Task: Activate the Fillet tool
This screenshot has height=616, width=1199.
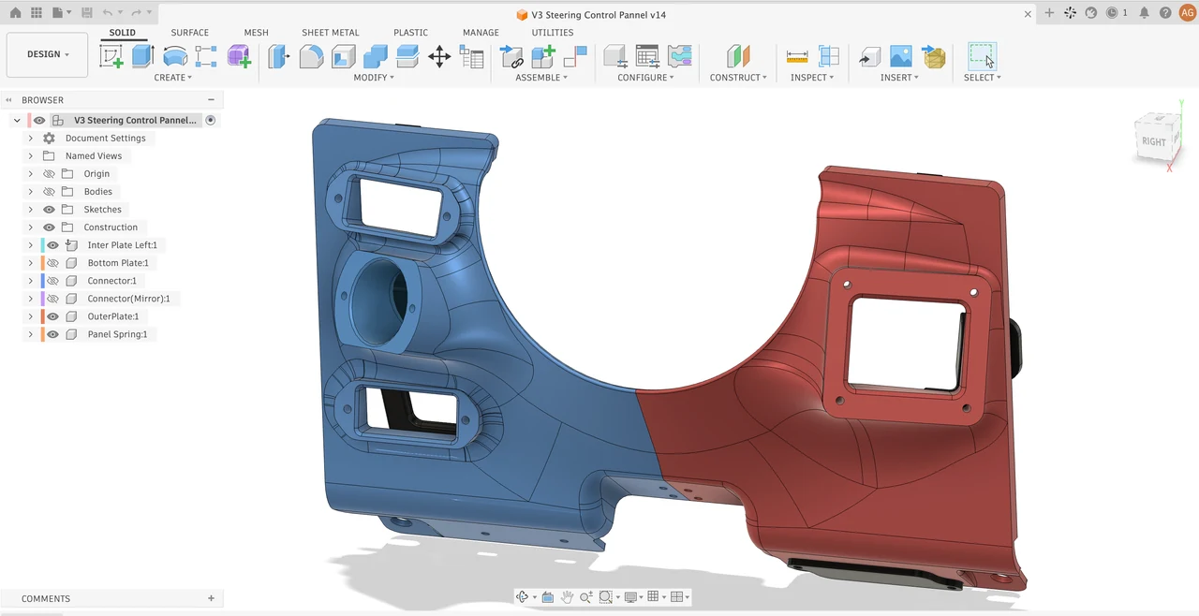Action: [311, 56]
